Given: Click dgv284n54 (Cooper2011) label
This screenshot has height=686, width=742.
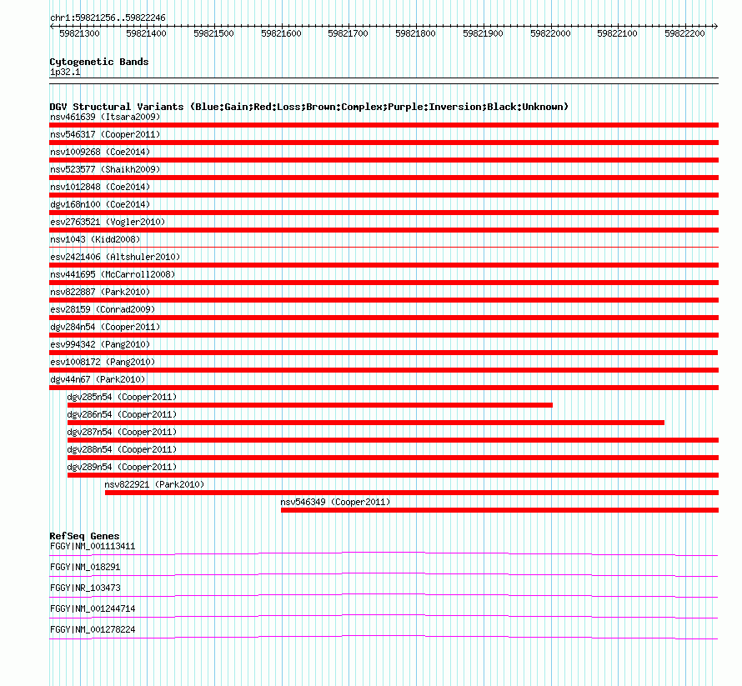Looking at the screenshot, I should pyautogui.click(x=105, y=327).
